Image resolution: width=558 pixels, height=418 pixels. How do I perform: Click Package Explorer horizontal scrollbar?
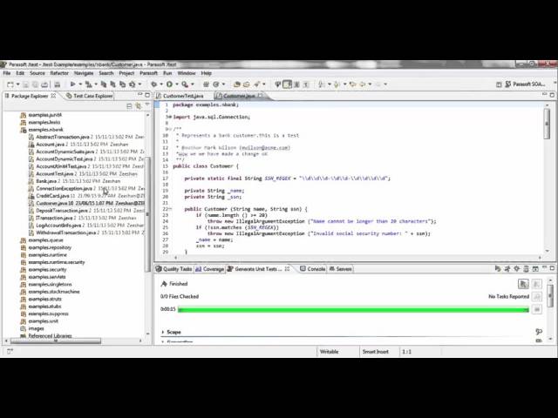56,340
